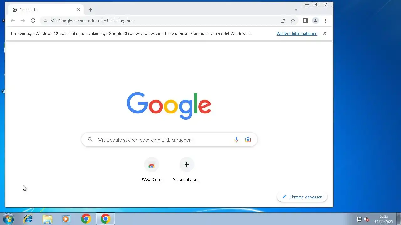This screenshot has width=401, height=225.
Task: Open the Windows Start menu
Action: 8,219
